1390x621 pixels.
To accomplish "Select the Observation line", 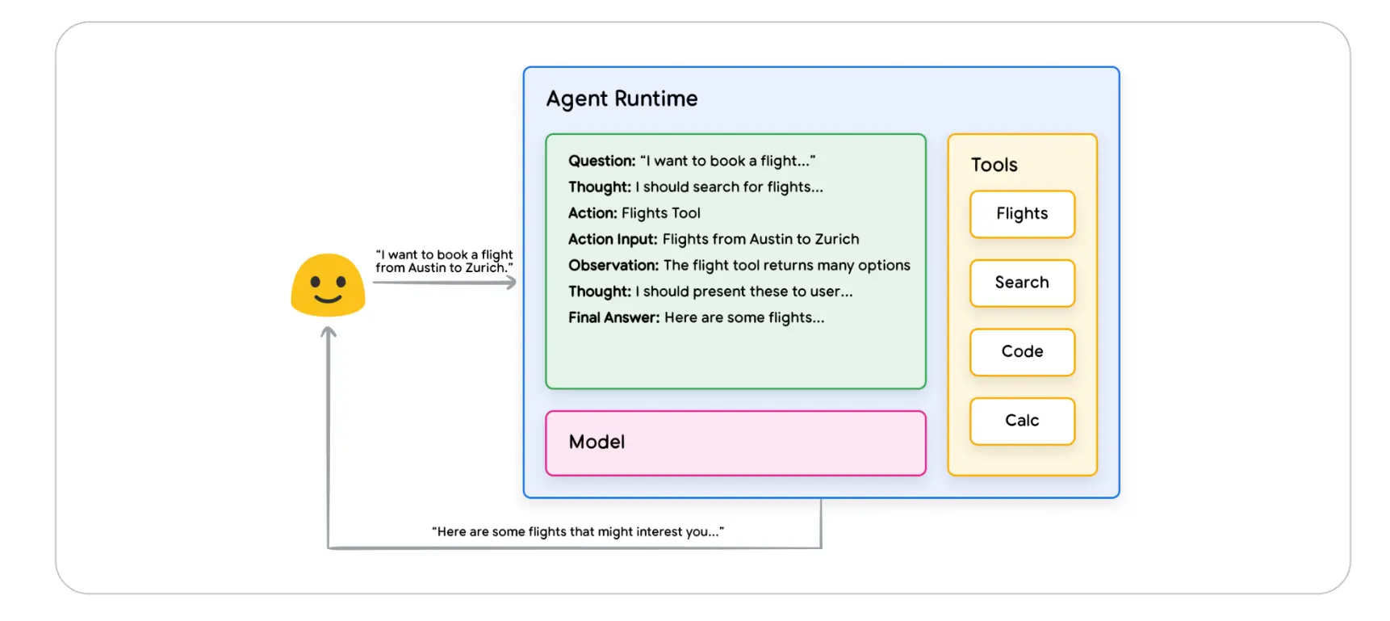I will 739,265.
